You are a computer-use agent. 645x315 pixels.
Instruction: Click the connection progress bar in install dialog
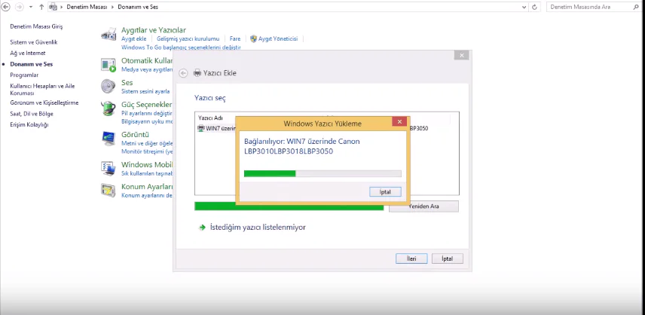[322, 173]
